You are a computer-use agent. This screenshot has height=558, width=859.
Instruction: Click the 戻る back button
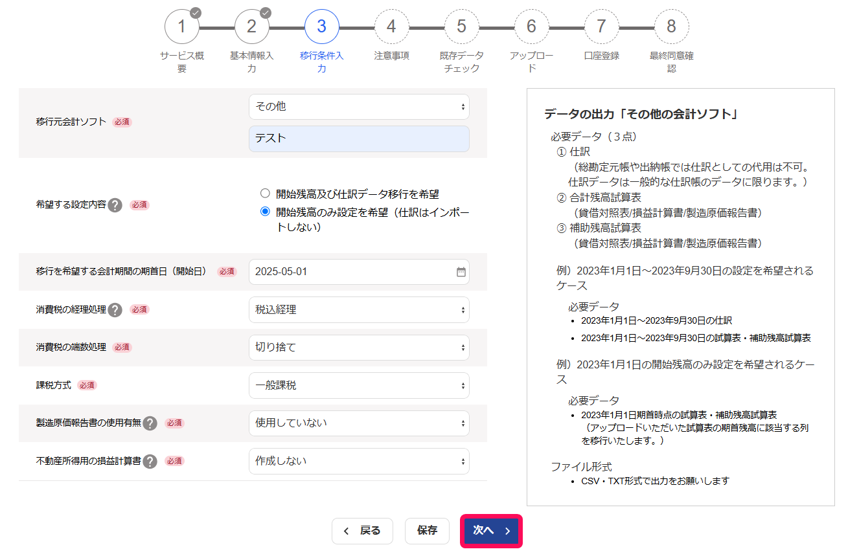coord(362,531)
